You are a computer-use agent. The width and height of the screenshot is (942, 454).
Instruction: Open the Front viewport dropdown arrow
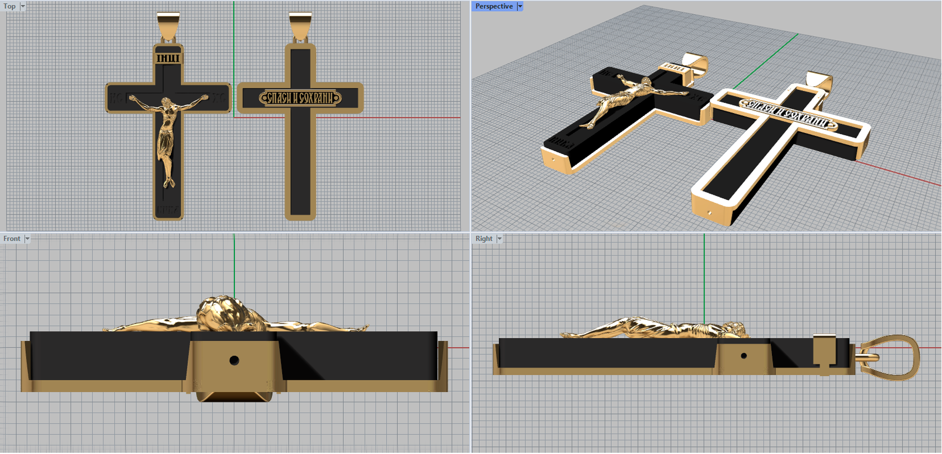point(27,239)
